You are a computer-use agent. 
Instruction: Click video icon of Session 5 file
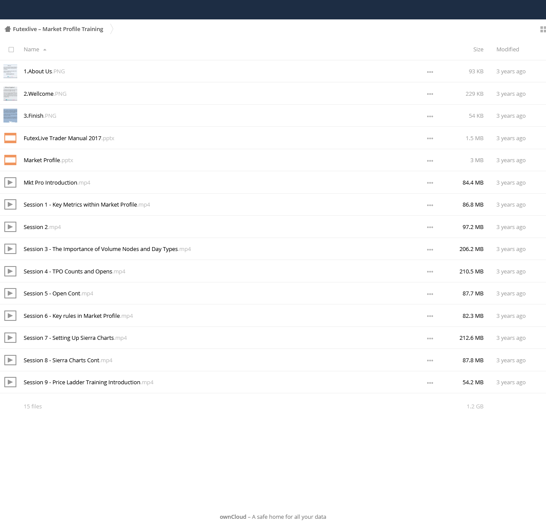pos(10,293)
